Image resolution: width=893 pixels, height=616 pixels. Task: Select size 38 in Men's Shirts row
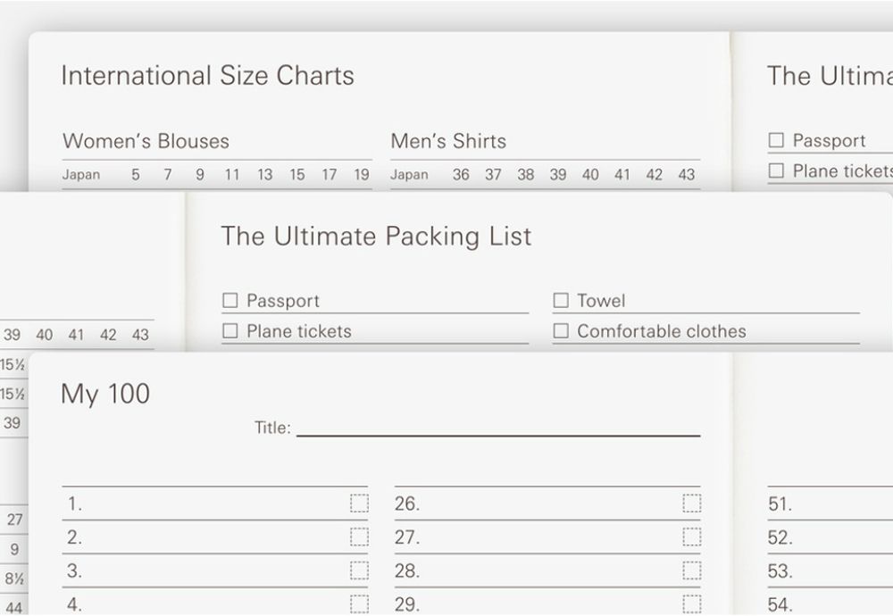pyautogui.click(x=526, y=174)
